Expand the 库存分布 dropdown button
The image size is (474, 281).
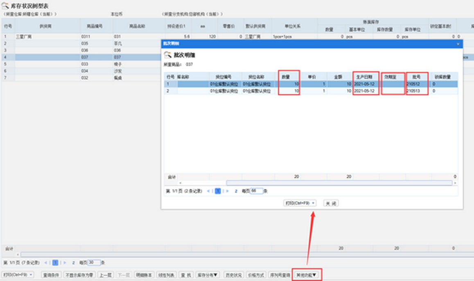(208, 275)
